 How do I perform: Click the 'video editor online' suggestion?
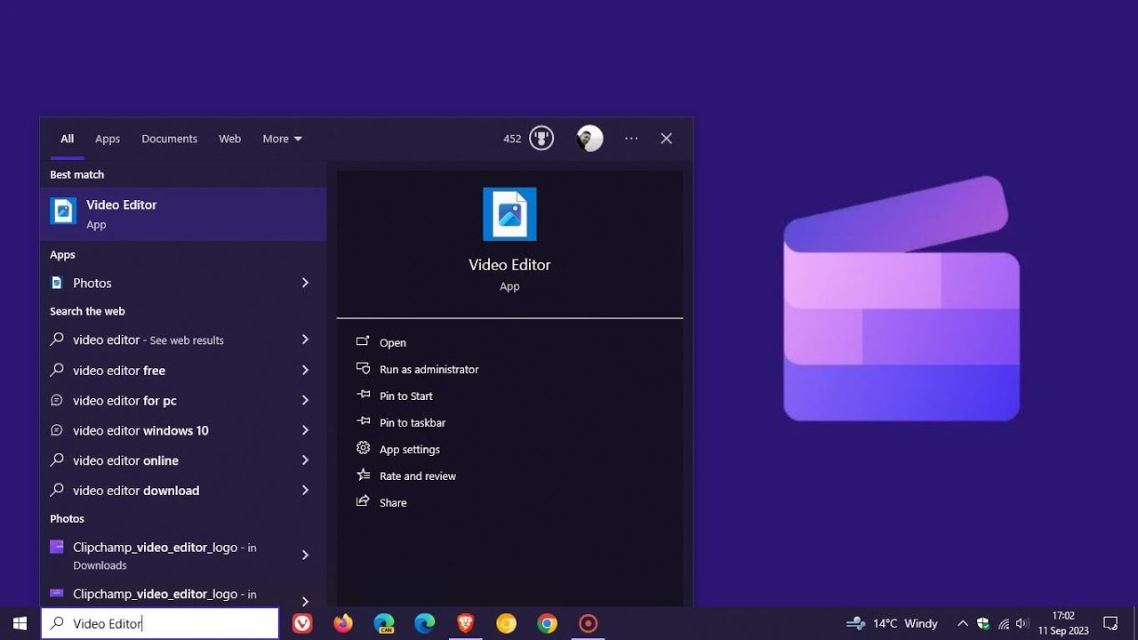pyautogui.click(x=125, y=460)
